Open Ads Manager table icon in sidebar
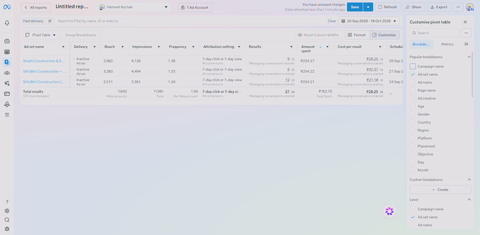The width and height of the screenshot is (480, 235). click(x=7, y=52)
